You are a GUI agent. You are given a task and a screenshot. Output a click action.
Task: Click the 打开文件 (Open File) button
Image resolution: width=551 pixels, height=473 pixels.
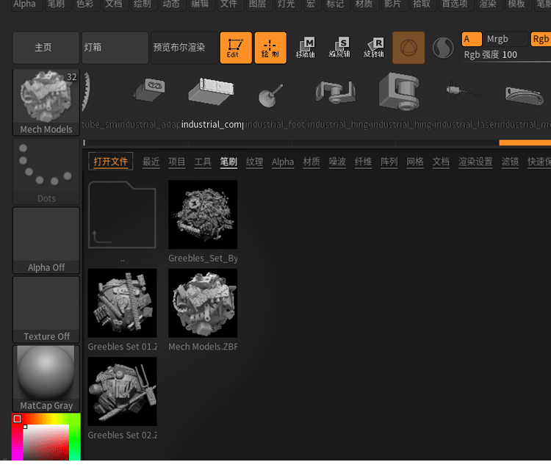[110, 162]
